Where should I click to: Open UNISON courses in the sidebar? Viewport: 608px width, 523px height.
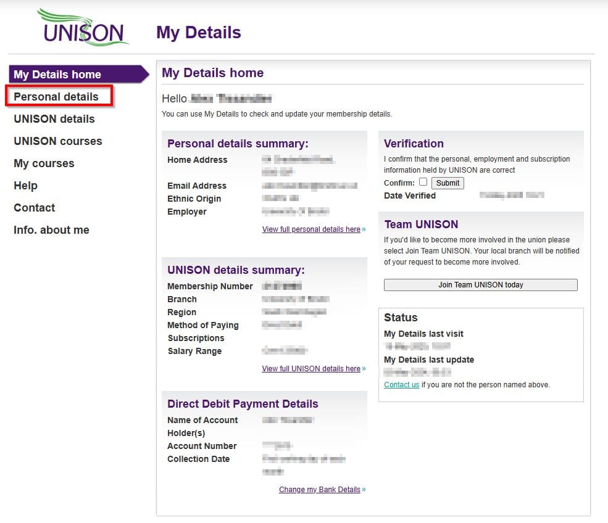click(x=58, y=141)
